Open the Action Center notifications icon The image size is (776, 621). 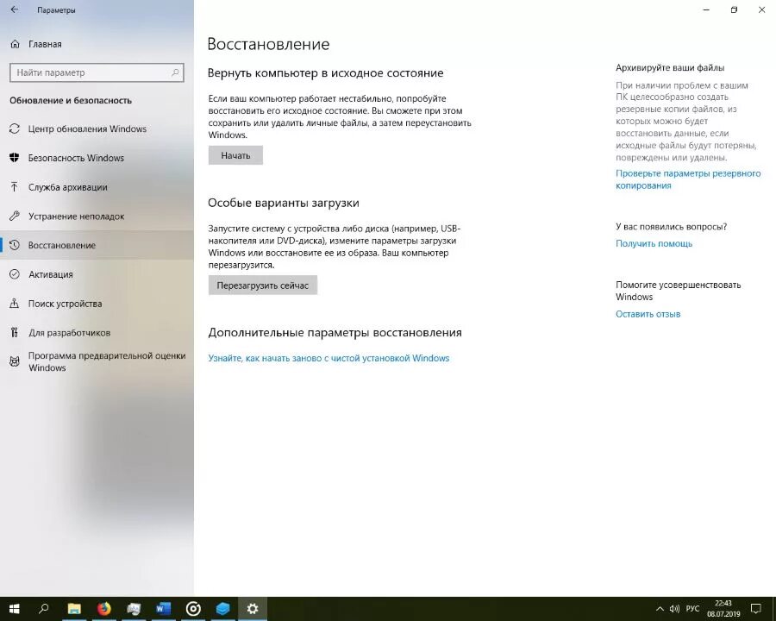pyautogui.click(x=755, y=609)
